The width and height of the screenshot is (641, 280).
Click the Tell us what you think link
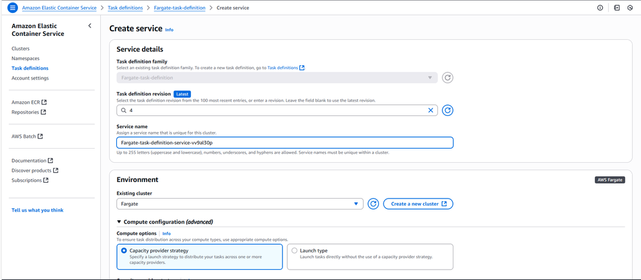[37, 210]
